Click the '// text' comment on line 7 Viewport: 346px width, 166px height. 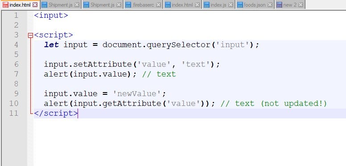pos(159,74)
